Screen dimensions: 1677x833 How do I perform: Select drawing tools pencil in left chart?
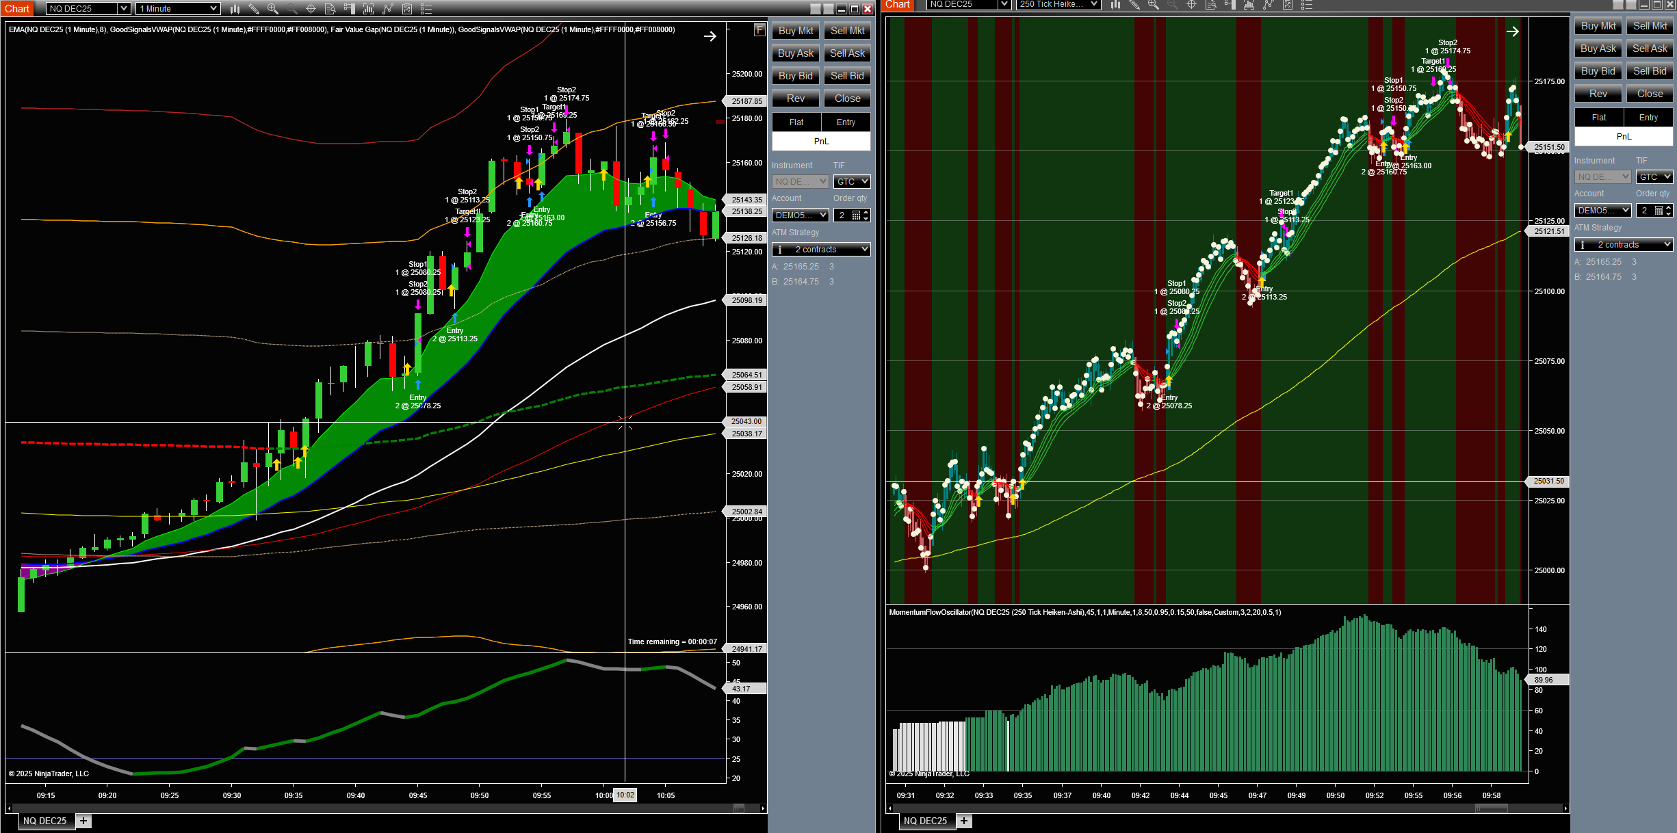click(x=254, y=9)
